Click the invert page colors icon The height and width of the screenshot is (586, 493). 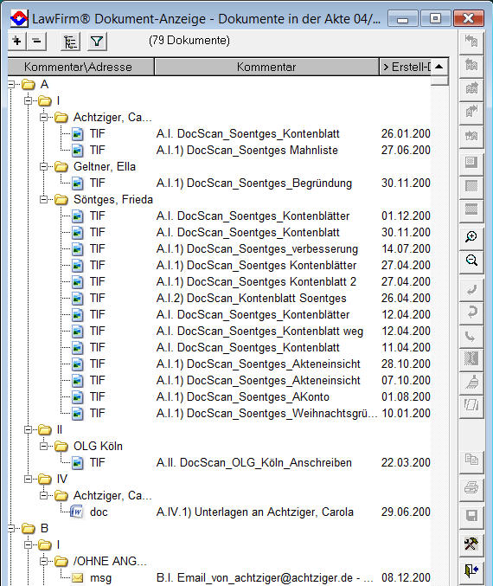click(x=471, y=358)
